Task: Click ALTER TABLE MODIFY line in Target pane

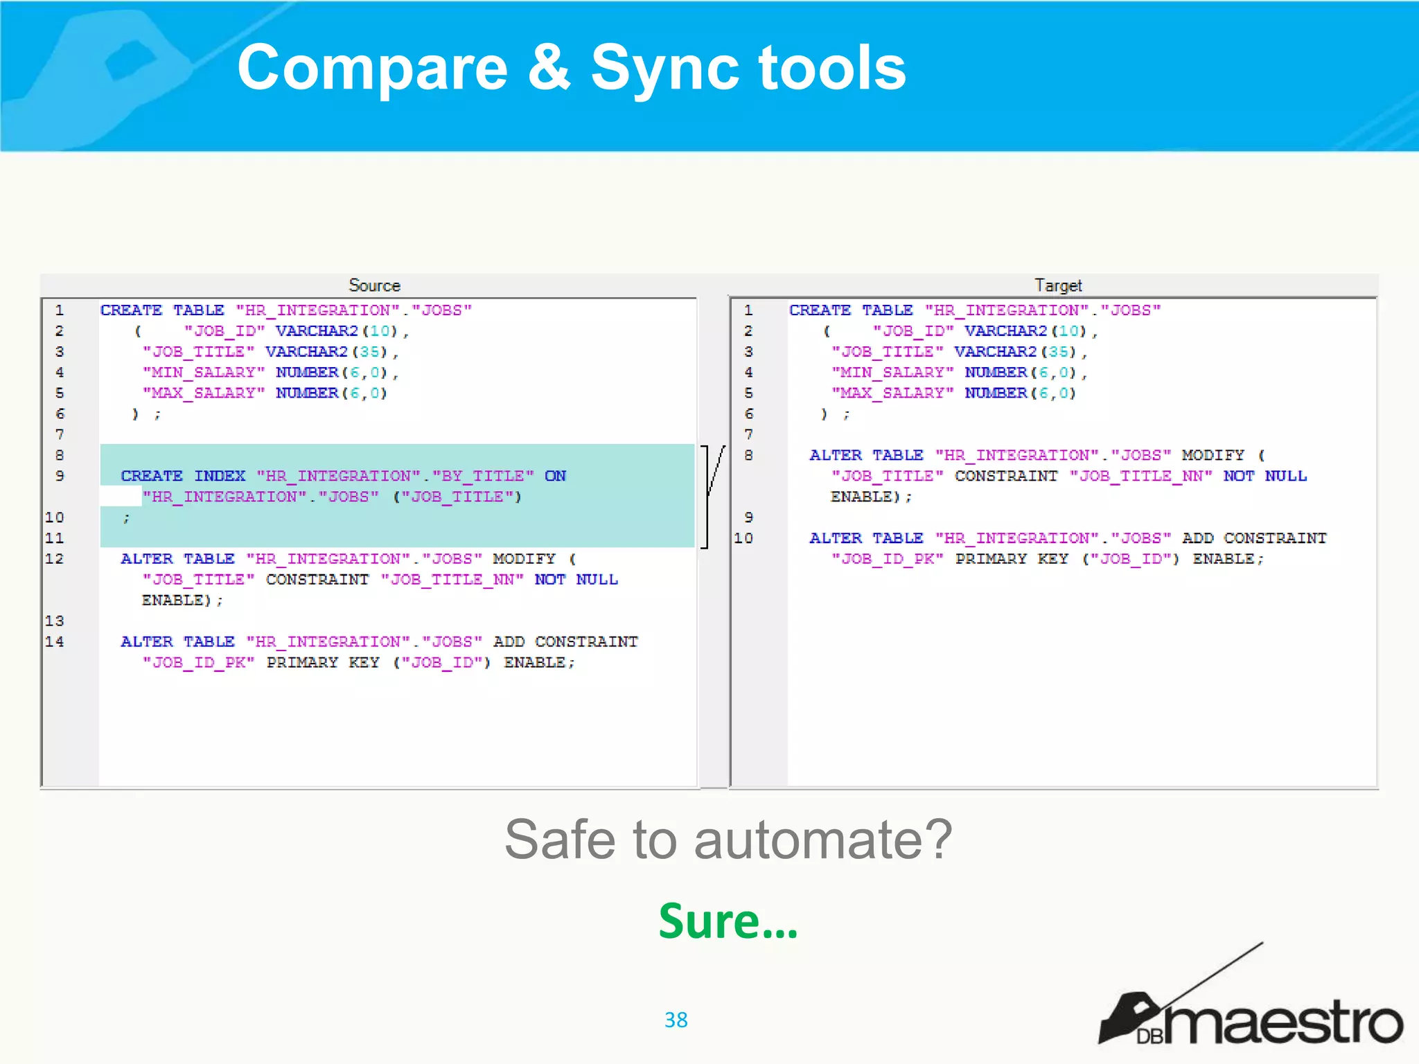Action: coord(1037,455)
